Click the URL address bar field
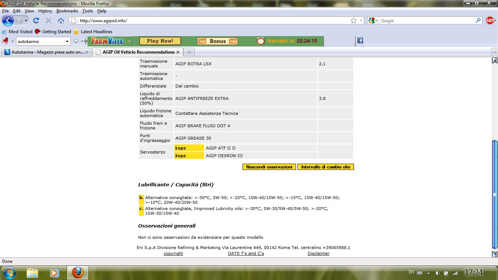 [x=211, y=21]
